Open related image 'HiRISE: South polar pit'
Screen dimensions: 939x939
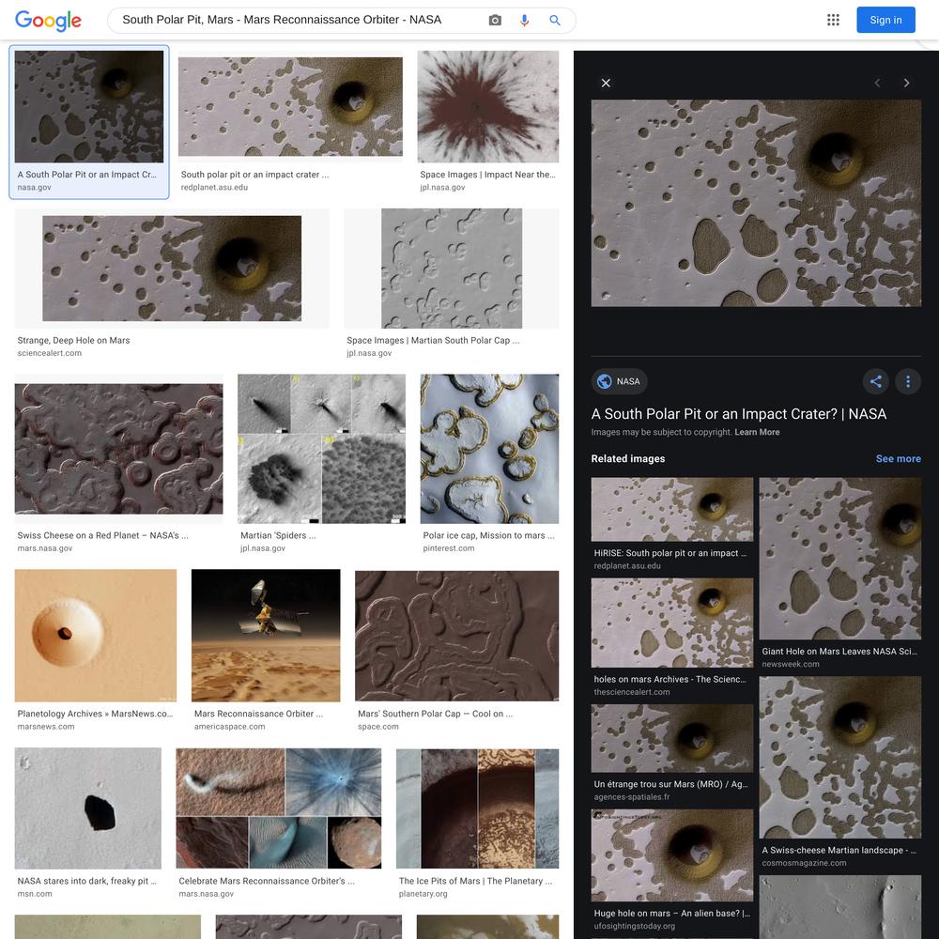[672, 510]
